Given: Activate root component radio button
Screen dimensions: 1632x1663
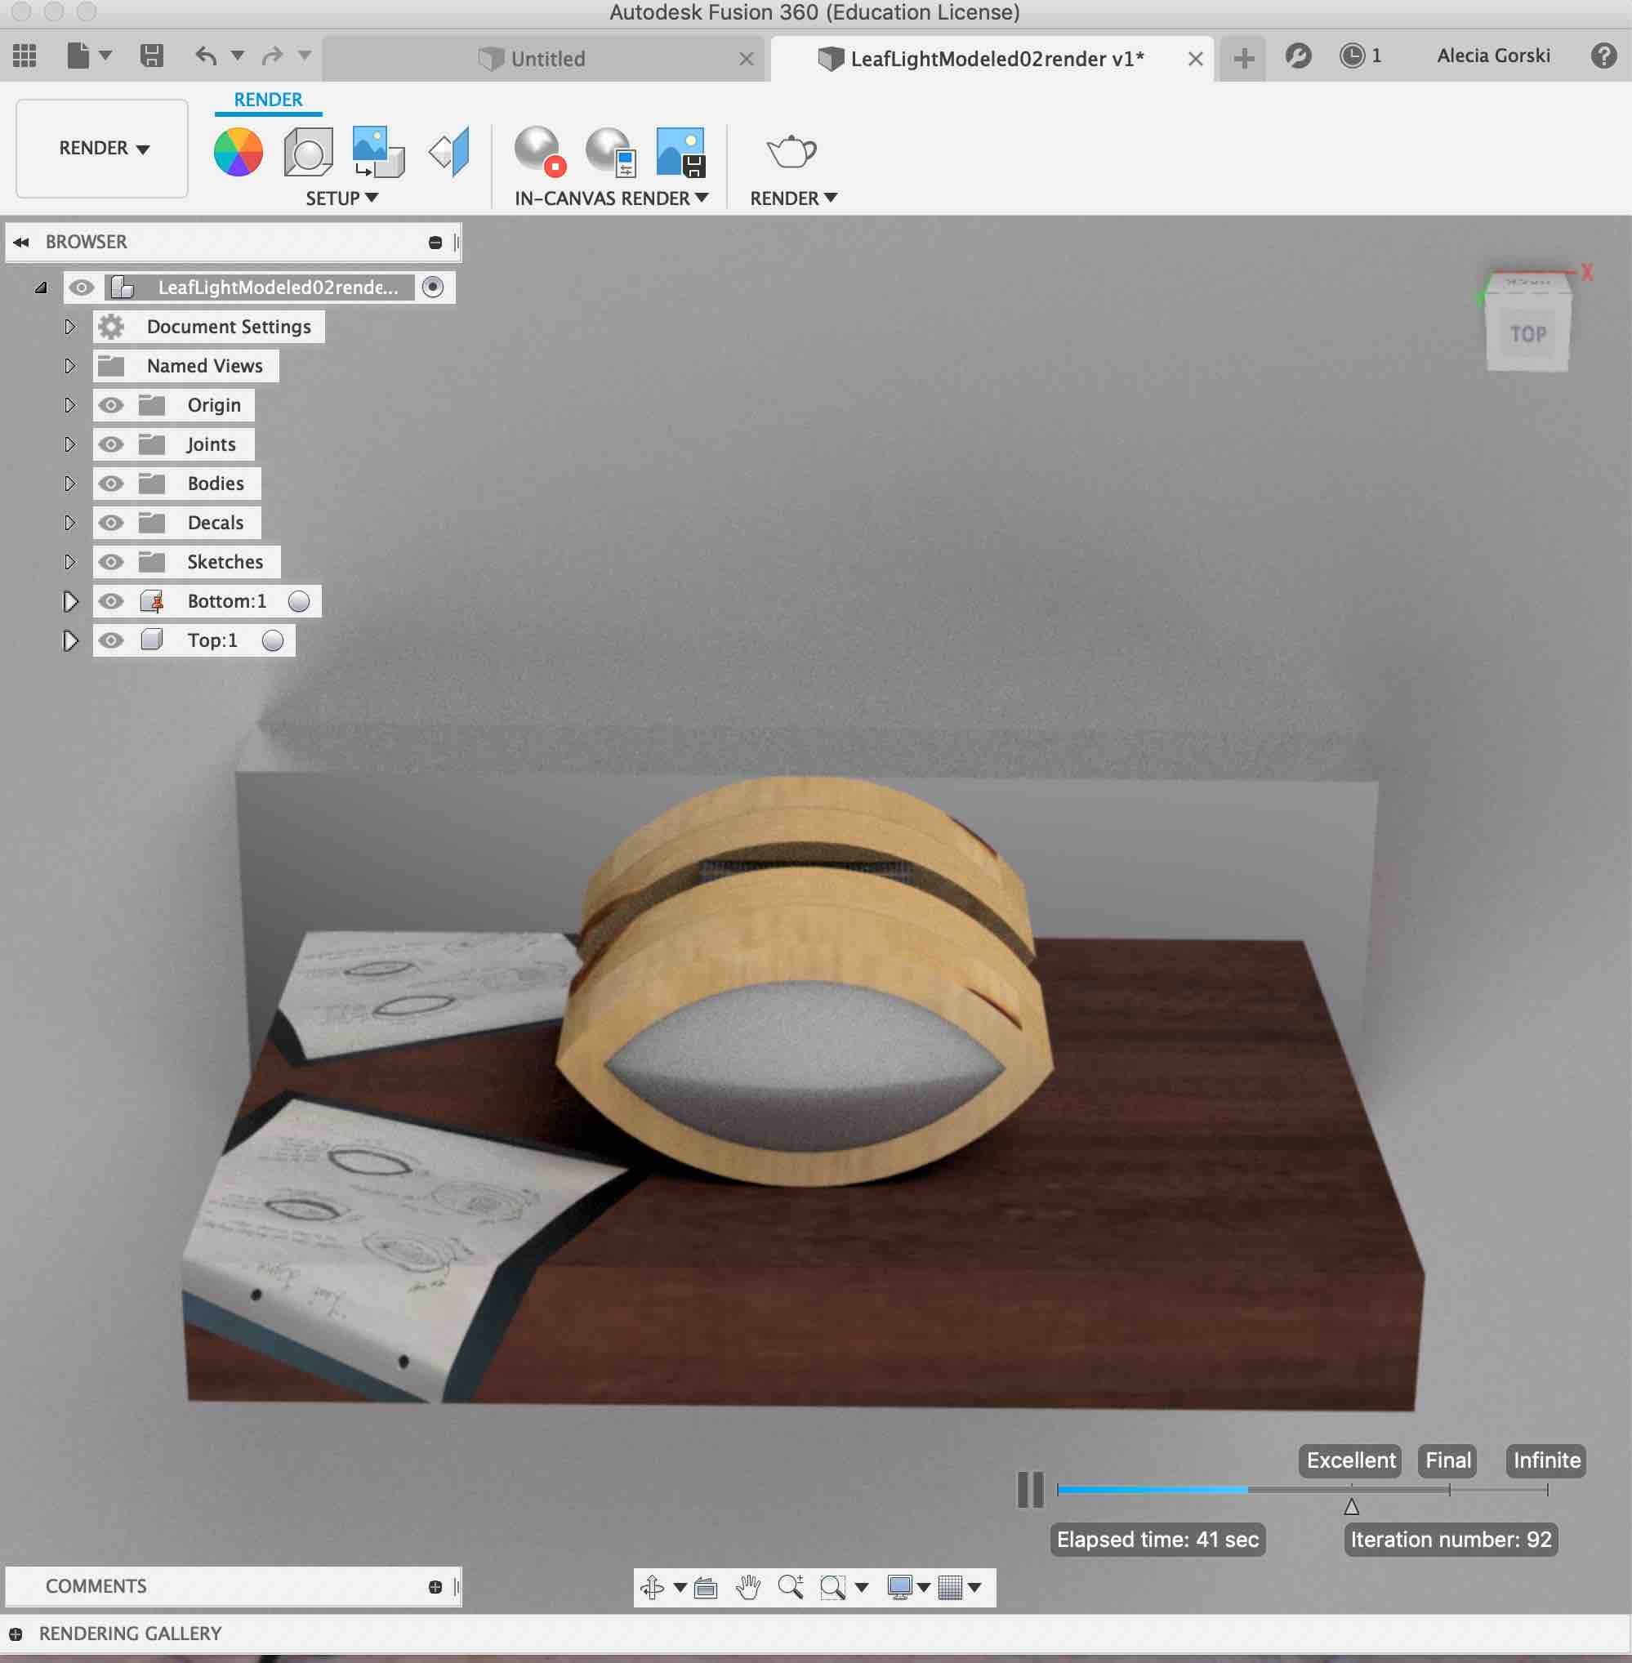Looking at the screenshot, I should tap(433, 288).
